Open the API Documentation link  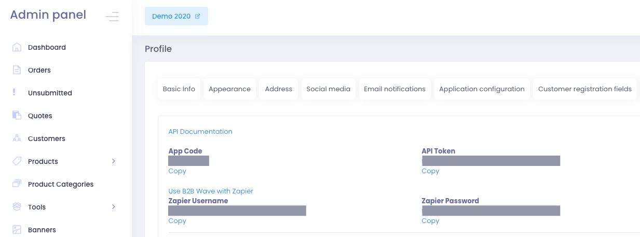point(200,132)
